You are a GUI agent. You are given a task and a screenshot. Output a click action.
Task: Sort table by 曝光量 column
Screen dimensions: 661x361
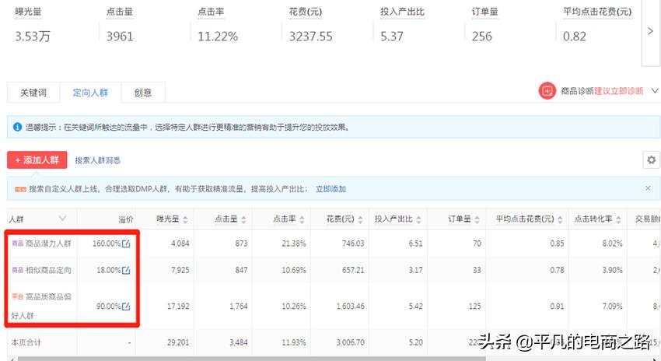click(x=185, y=219)
